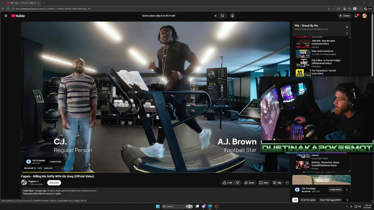Image resolution: width=374 pixels, height=210 pixels.
Task: Save the video to a playlist
Action: pos(264,183)
